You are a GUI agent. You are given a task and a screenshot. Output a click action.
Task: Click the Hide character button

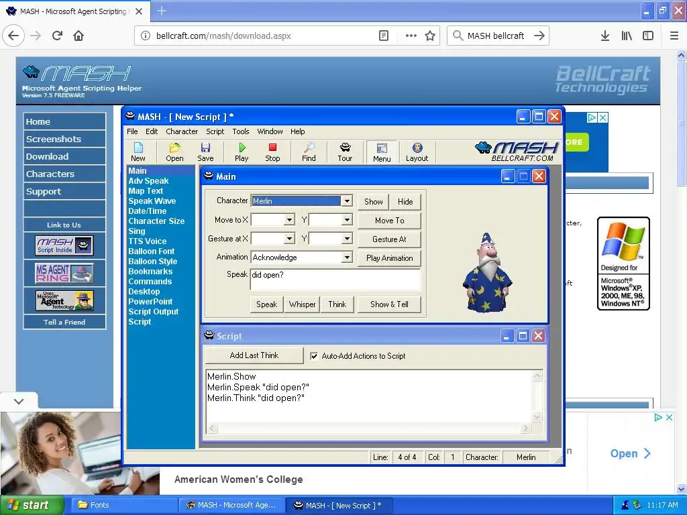(x=405, y=201)
